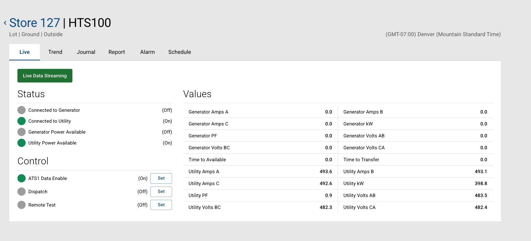Click the Generator Power Available gray indicator
This screenshot has height=241, width=531.
22,132
